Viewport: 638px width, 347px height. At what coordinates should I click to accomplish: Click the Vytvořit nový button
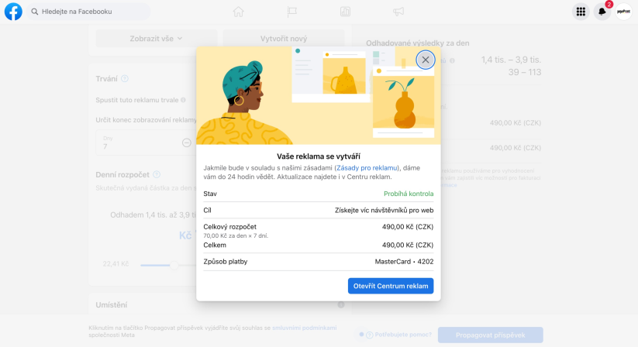click(x=284, y=39)
